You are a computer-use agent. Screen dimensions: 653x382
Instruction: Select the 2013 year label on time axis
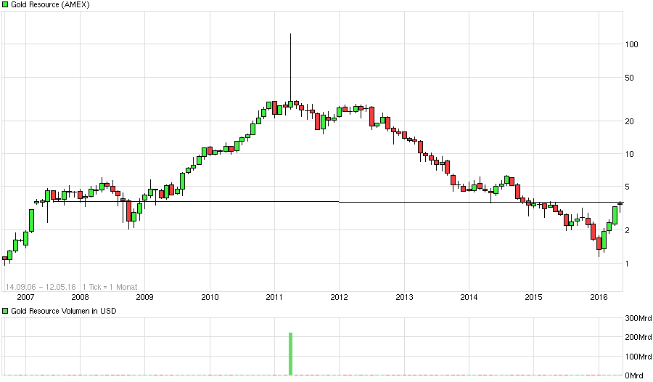(x=404, y=297)
